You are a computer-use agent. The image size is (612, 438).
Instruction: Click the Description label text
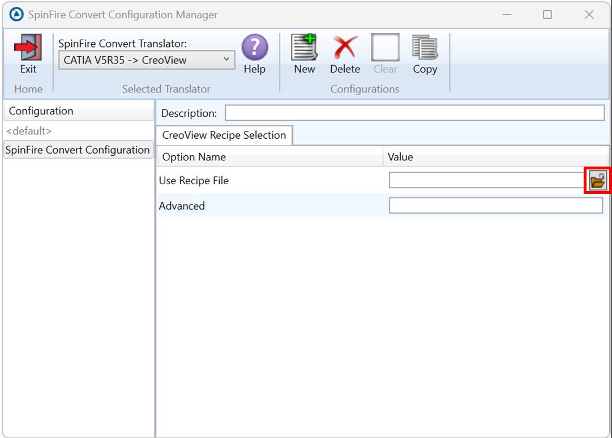pyautogui.click(x=189, y=113)
